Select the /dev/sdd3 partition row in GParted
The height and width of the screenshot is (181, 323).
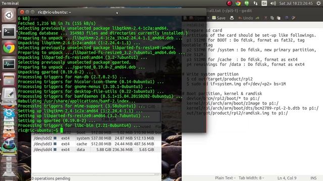point(96,144)
